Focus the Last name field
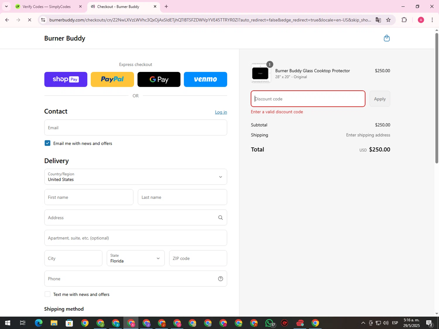 [182, 197]
